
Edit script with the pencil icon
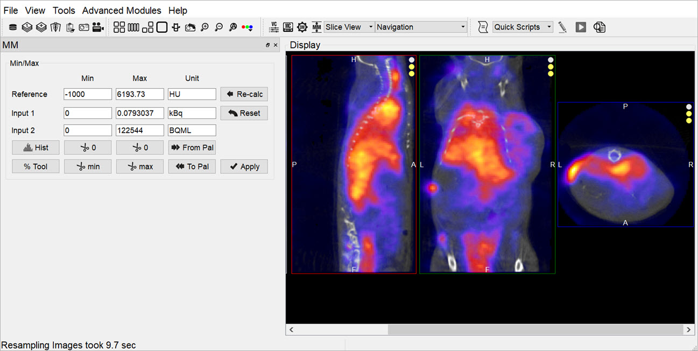[562, 27]
